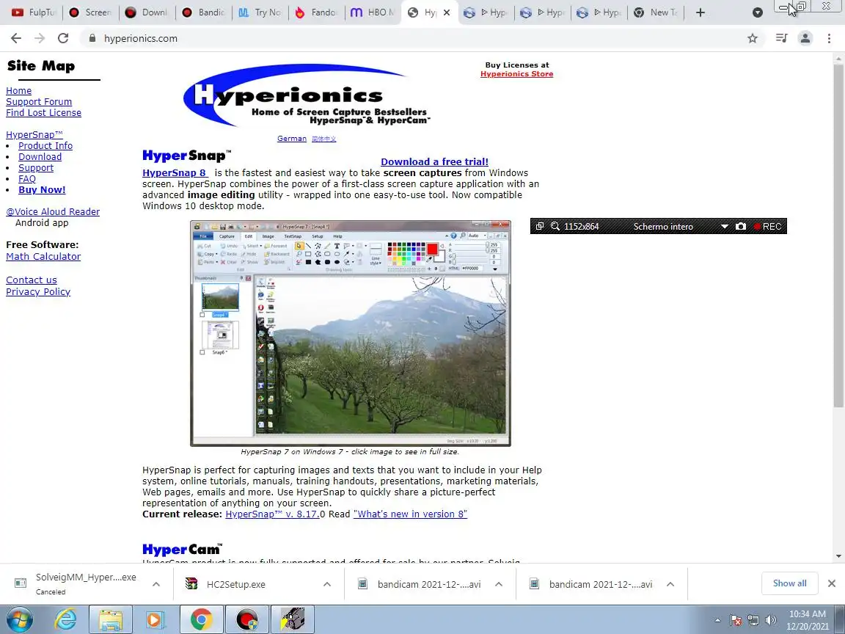Start recording with Bandicam REC button
This screenshot has width=845, height=634.
coord(767,227)
